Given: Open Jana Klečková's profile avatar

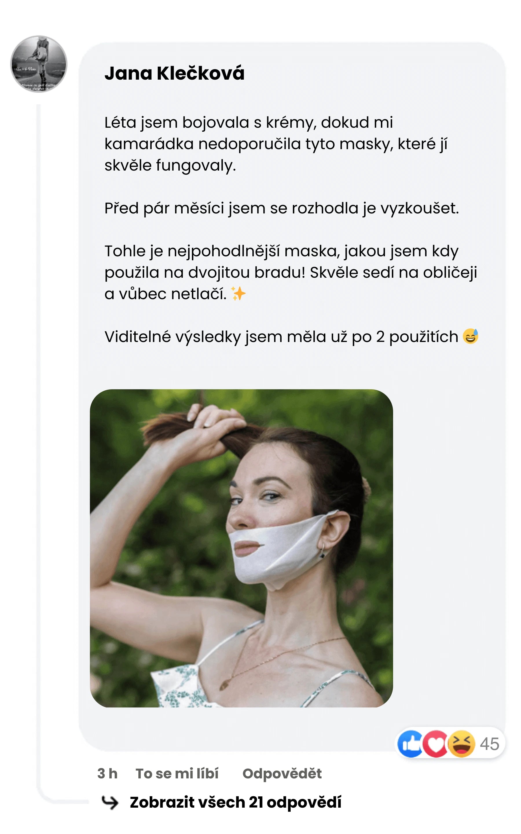Looking at the screenshot, I should 39,64.
